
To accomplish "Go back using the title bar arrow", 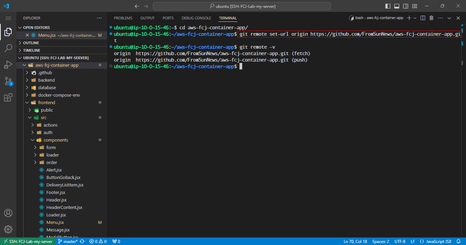I will point(137,6).
